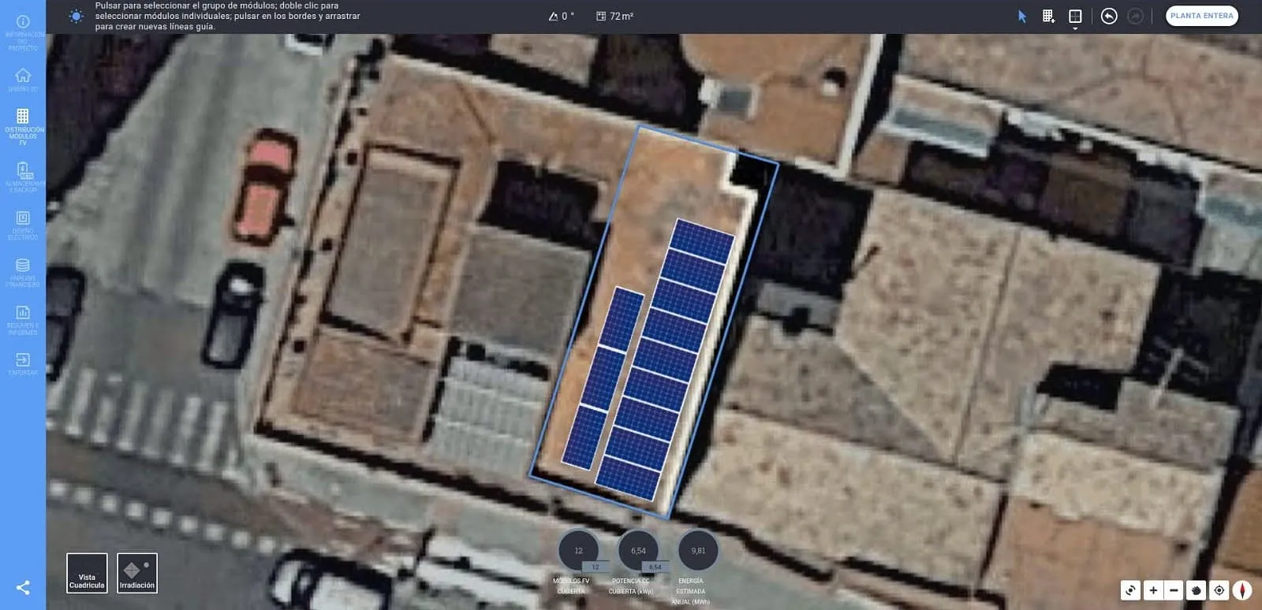Viewport: 1262px width, 610px height.
Task: Open Información del Proyecto section
Action: 23,32
